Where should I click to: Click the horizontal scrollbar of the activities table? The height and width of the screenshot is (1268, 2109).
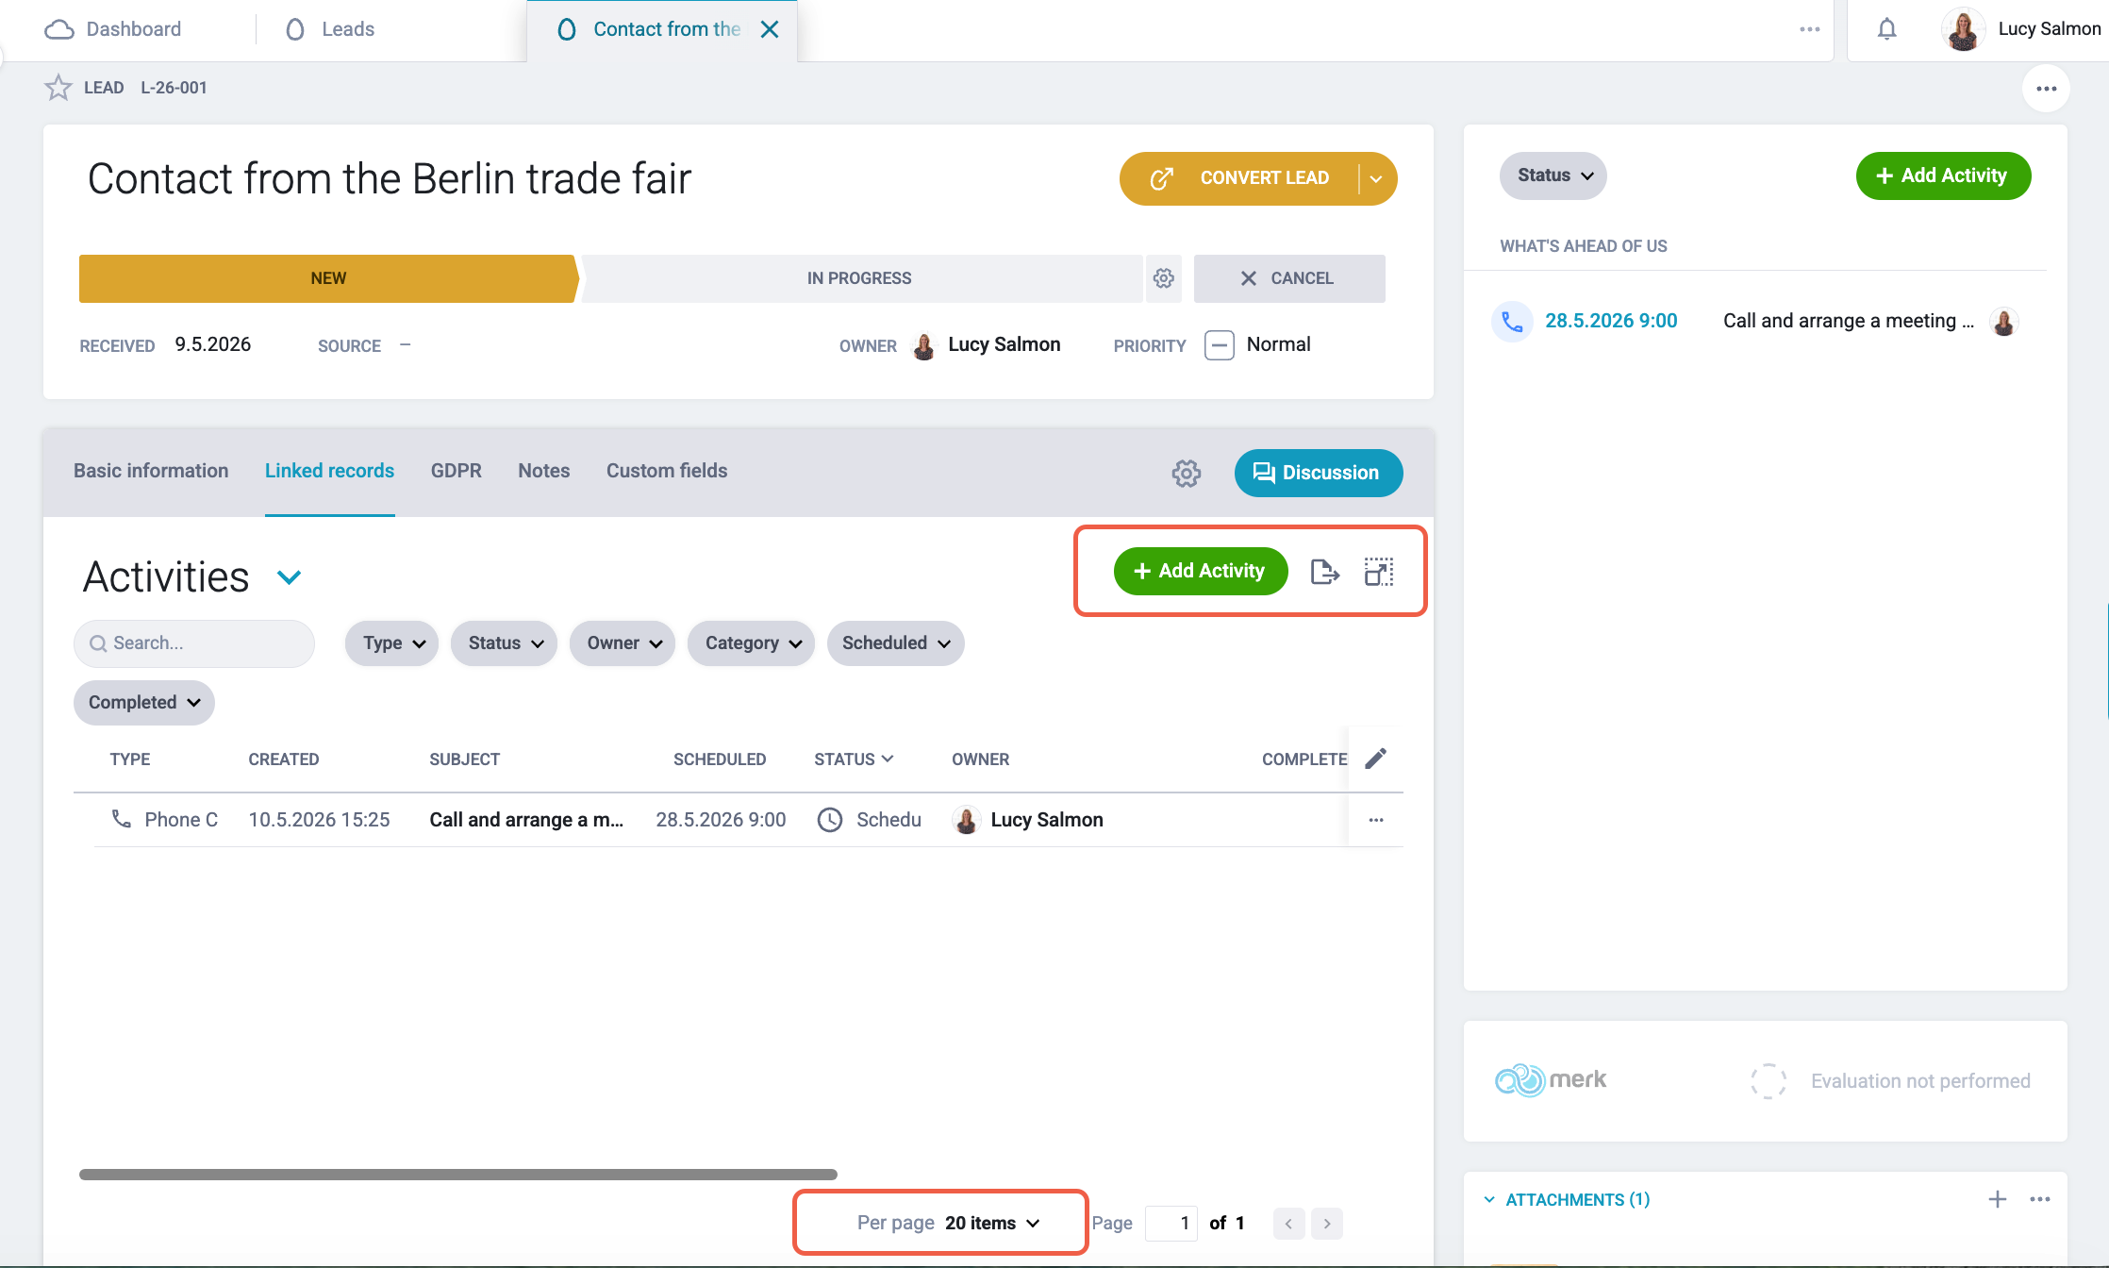[458, 1175]
